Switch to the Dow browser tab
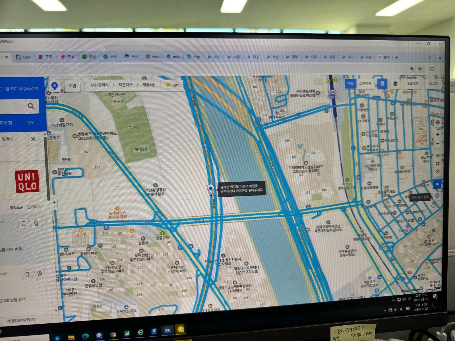 tap(24, 57)
